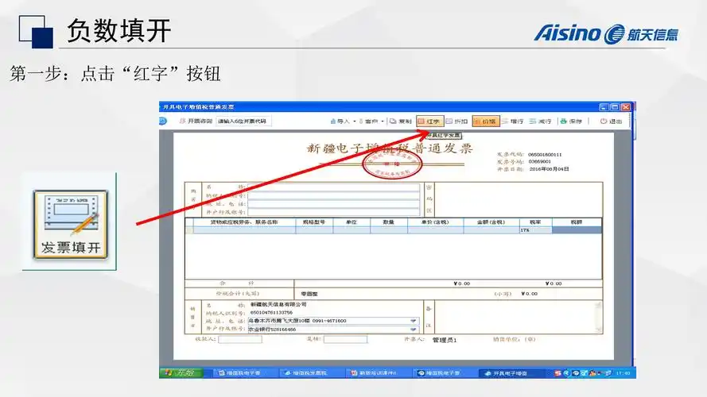707x397 pixels.
Task: Click the taskbar clock showing 17:40
Action: (x=623, y=373)
